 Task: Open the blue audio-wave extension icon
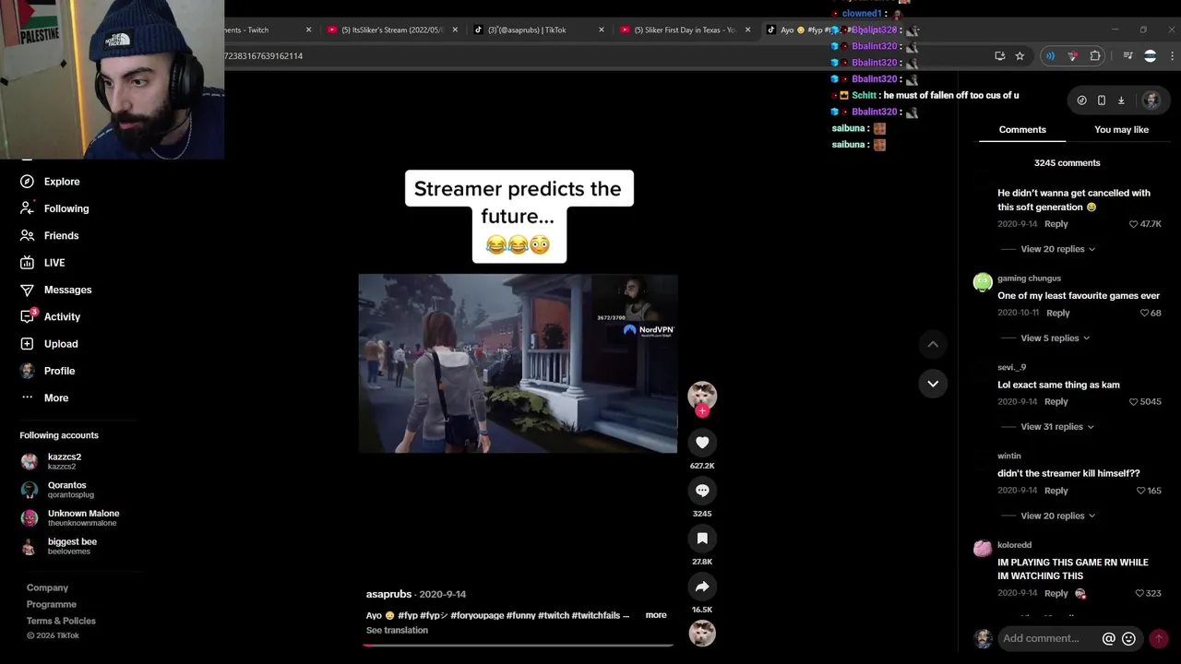pos(1050,56)
